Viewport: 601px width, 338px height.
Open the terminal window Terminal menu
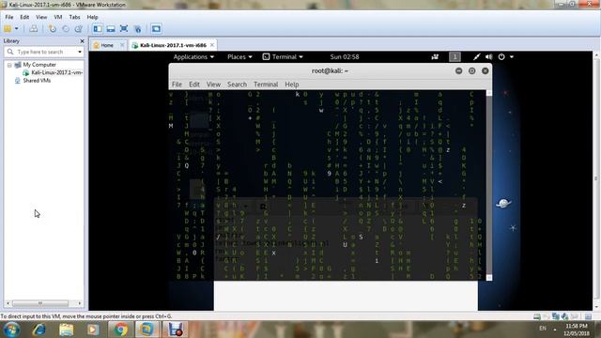pos(266,84)
